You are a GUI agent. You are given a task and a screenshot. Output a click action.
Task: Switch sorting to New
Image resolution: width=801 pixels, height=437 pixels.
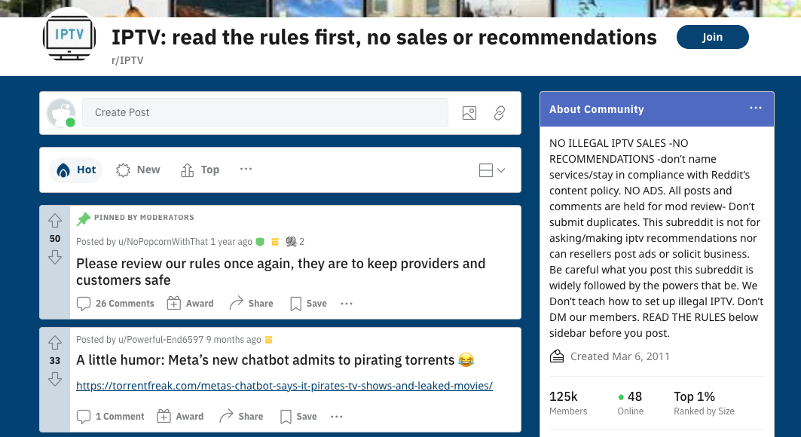(x=137, y=170)
